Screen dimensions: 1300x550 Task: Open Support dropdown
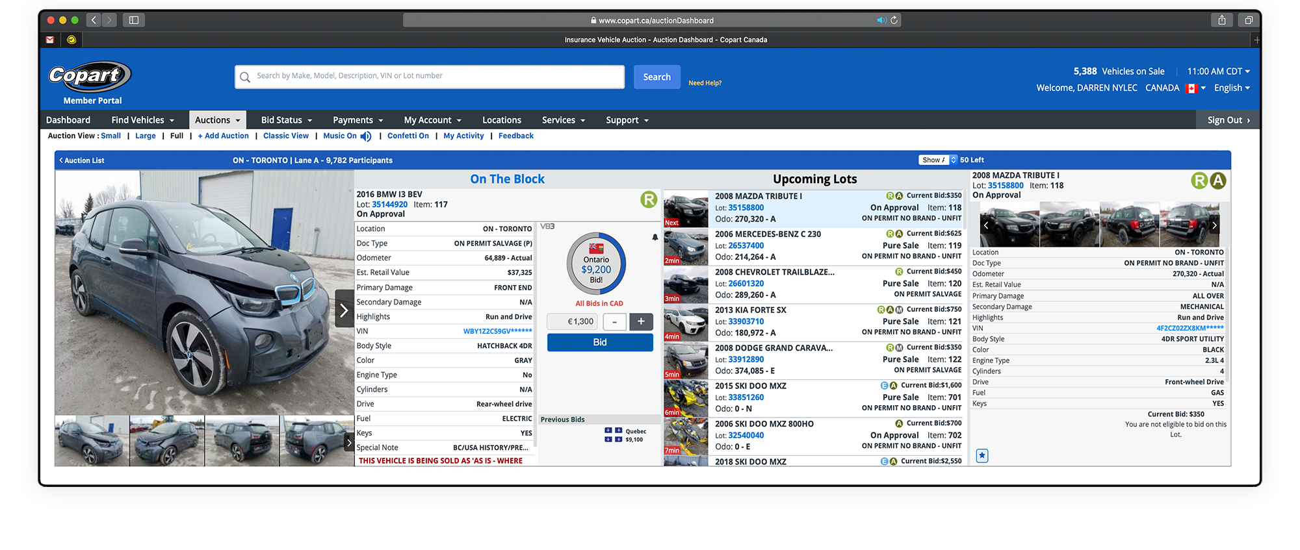click(x=627, y=120)
